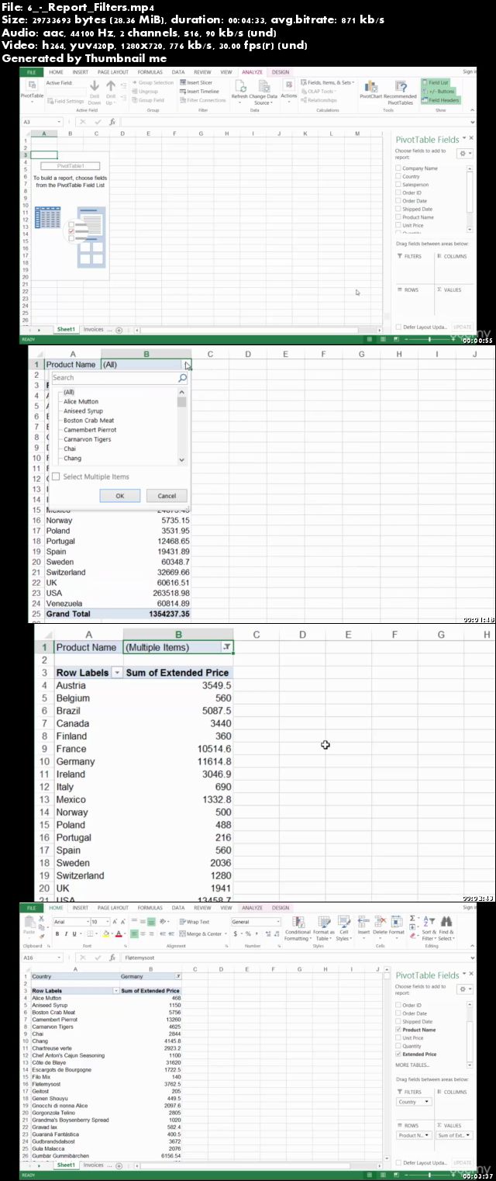Toggle the +/- Buttons option in the Show group
This screenshot has width=496, height=1181.
[x=439, y=91]
